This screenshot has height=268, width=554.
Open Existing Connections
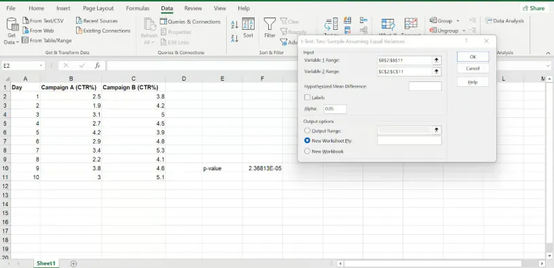point(103,31)
